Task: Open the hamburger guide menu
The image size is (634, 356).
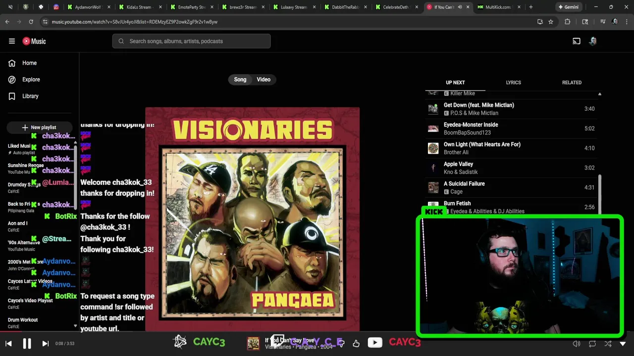Action: [x=12, y=41]
